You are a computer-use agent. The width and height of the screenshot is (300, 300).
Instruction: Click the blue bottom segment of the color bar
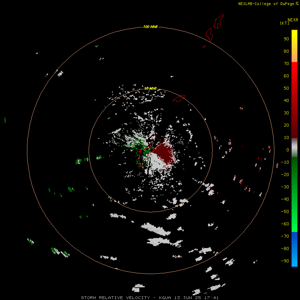(294, 249)
